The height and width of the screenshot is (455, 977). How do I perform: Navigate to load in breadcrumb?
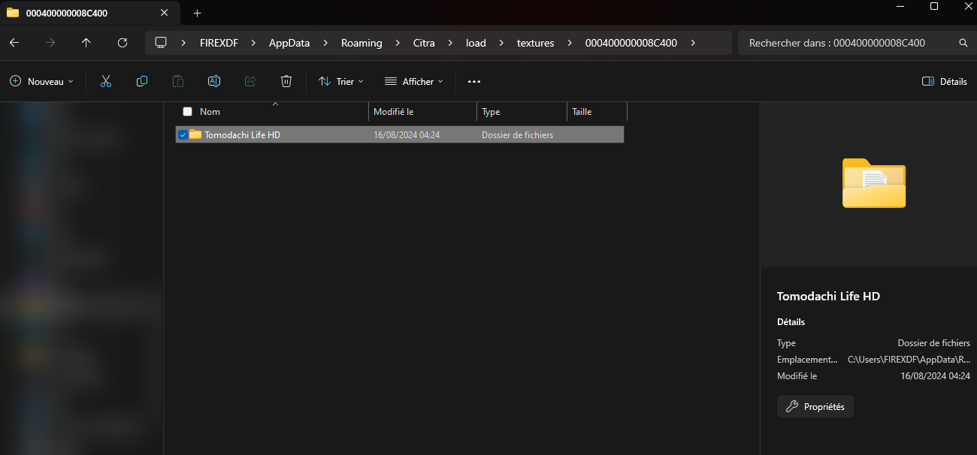pyautogui.click(x=476, y=43)
